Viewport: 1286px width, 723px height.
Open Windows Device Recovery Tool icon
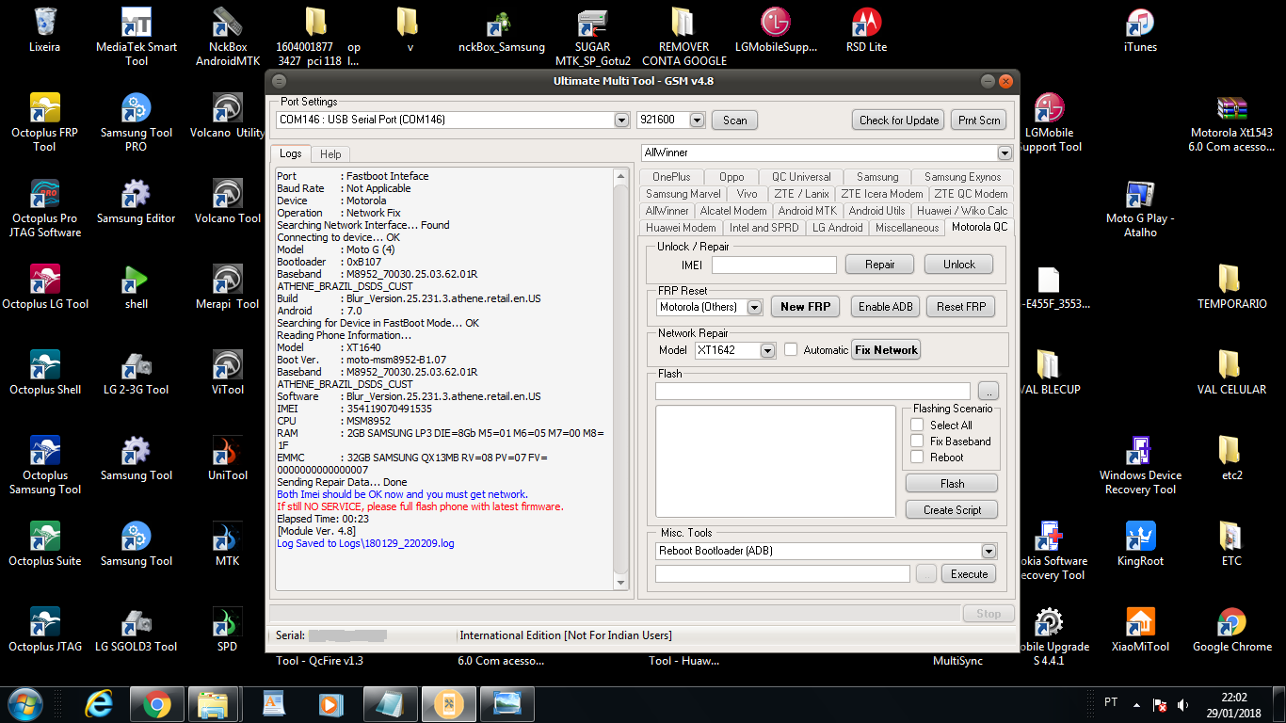point(1140,465)
